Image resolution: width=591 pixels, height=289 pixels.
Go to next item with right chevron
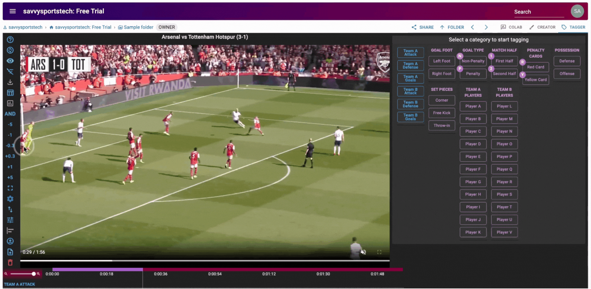pyautogui.click(x=486, y=27)
